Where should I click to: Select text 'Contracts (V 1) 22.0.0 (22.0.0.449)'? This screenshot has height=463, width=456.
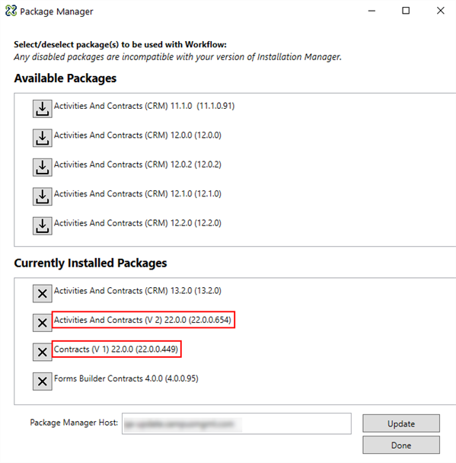116,349
